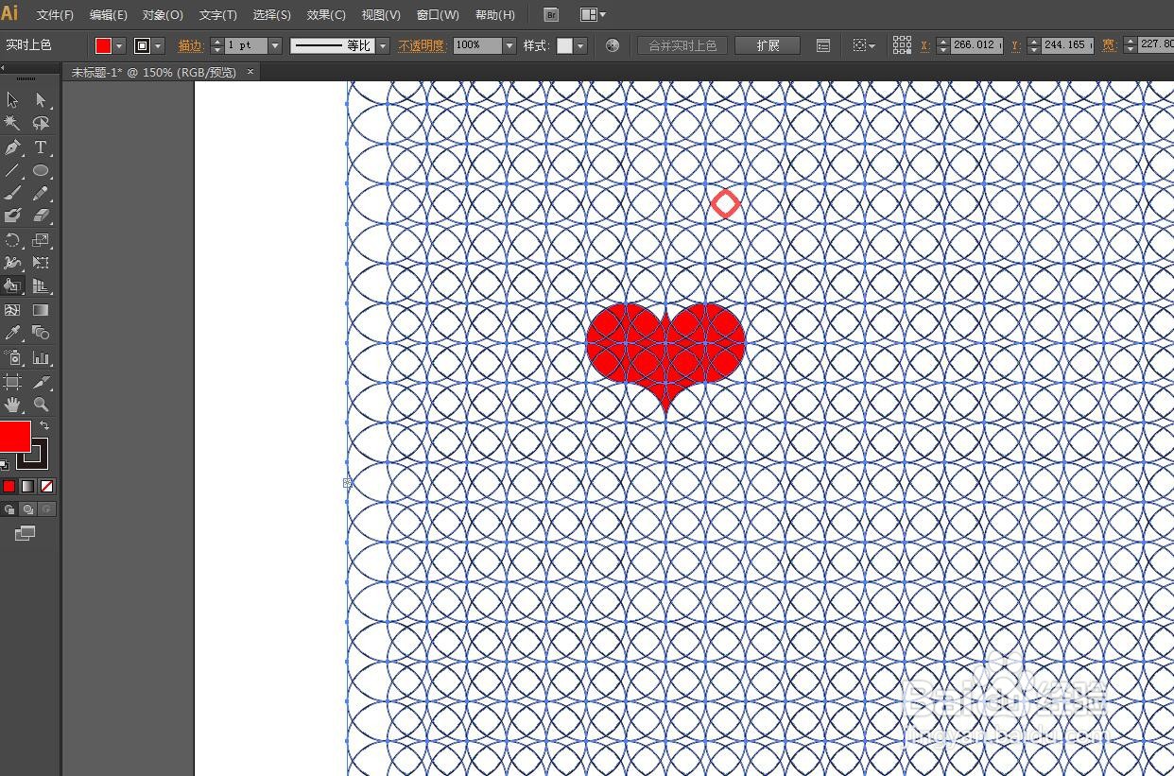Viewport: 1174px width, 776px height.
Task: Click the red fill color box
Action: point(14,437)
